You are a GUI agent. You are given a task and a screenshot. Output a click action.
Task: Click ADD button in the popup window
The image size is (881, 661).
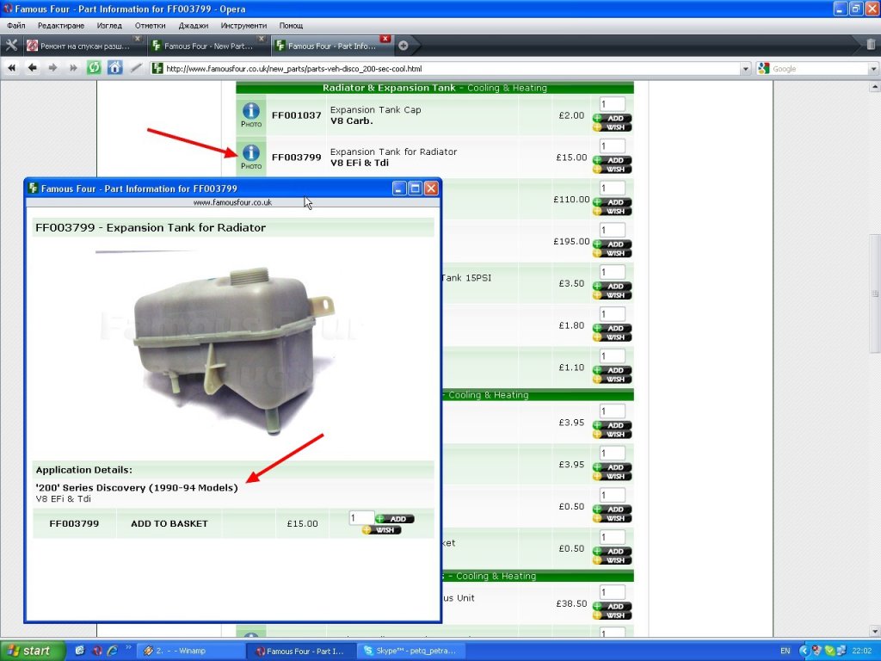(395, 519)
